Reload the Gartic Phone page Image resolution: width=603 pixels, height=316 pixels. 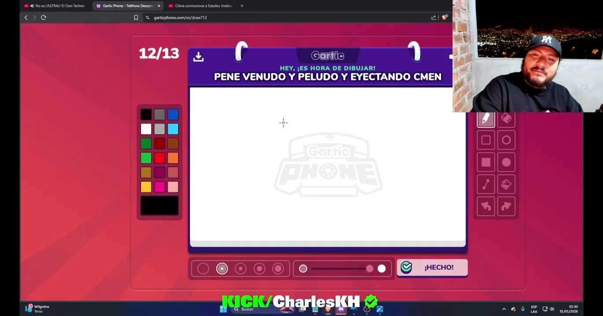pyautogui.click(x=44, y=18)
